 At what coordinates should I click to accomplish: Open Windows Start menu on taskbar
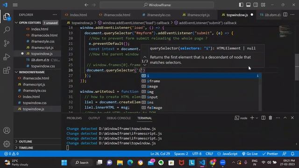click(x=64, y=163)
